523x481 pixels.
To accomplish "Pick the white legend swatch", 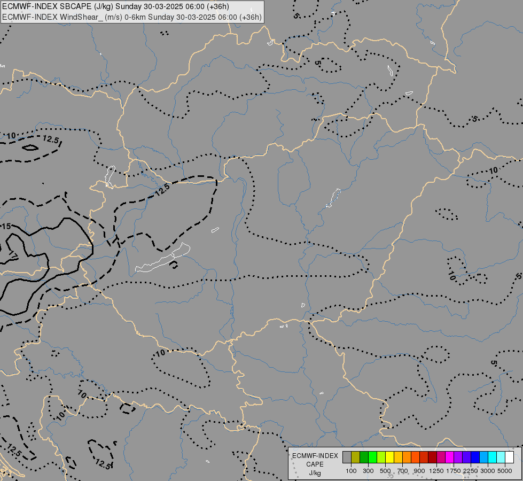I will [509, 457].
